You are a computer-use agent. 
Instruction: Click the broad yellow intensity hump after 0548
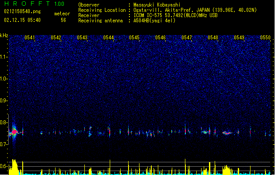[x=227, y=170]
